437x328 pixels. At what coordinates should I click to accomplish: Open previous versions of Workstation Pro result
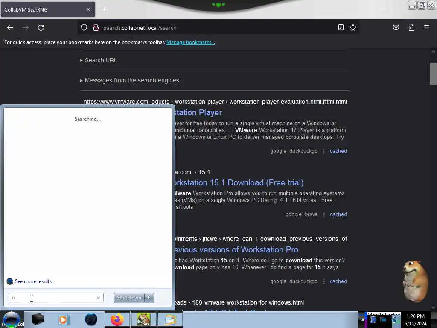coord(236,249)
